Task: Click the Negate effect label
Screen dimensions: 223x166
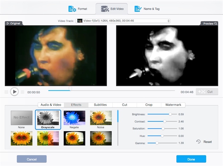Action: coord(74,127)
